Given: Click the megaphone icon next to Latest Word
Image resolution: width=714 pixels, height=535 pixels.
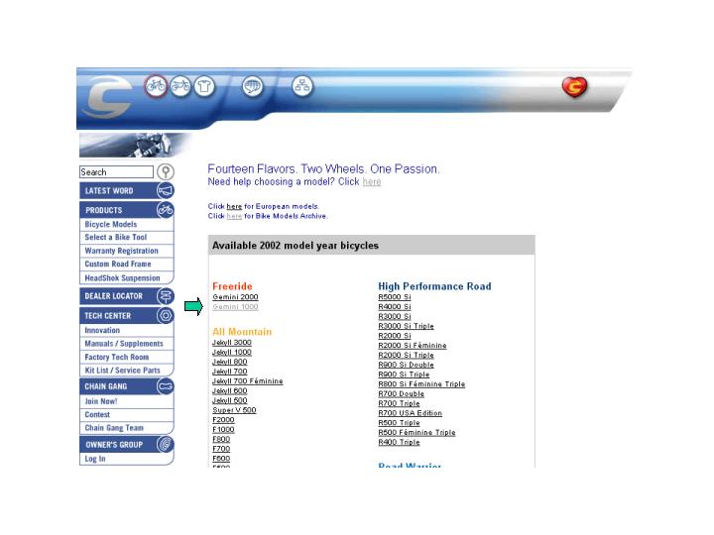Looking at the screenshot, I should pyautogui.click(x=165, y=190).
